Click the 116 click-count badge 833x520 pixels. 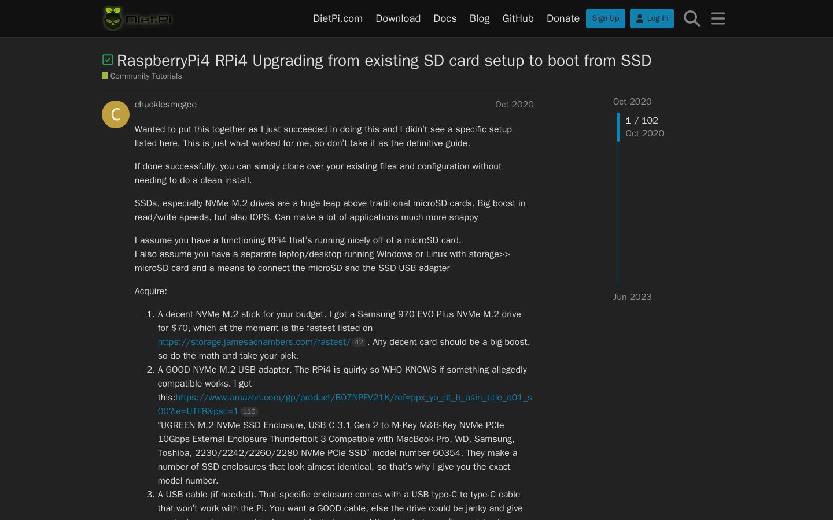tap(249, 411)
